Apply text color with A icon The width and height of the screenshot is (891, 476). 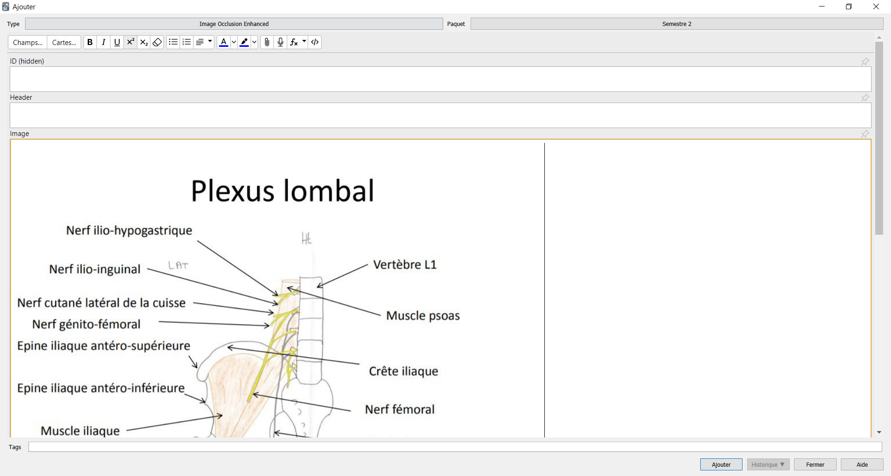(x=224, y=42)
